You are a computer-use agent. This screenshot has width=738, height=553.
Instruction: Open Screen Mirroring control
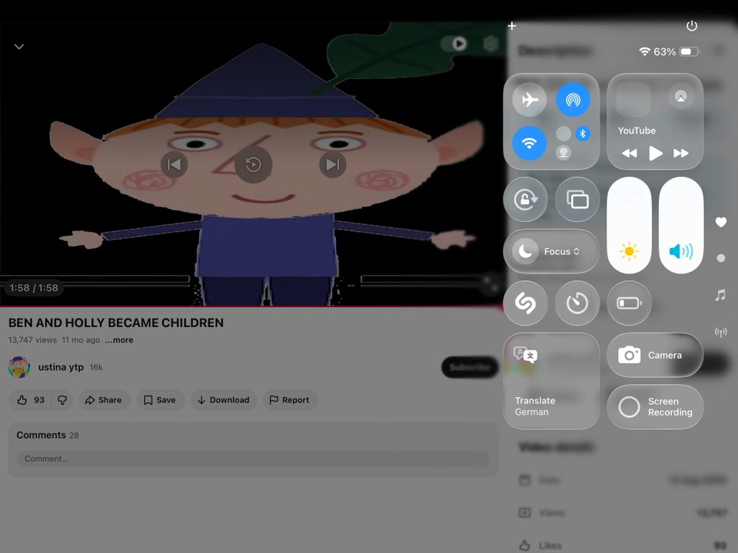tap(577, 200)
